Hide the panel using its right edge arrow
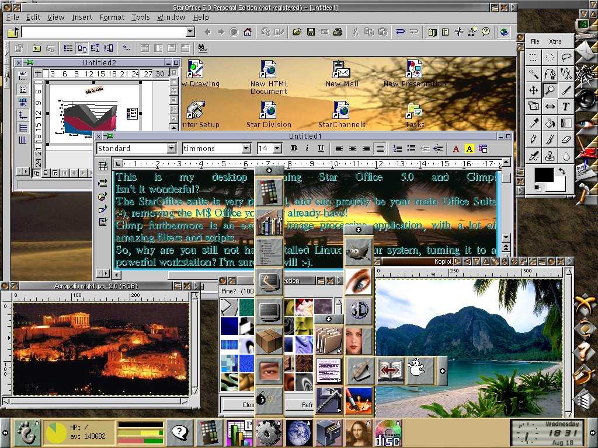Image resolution: width=598 pixels, height=448 pixels. click(593, 433)
